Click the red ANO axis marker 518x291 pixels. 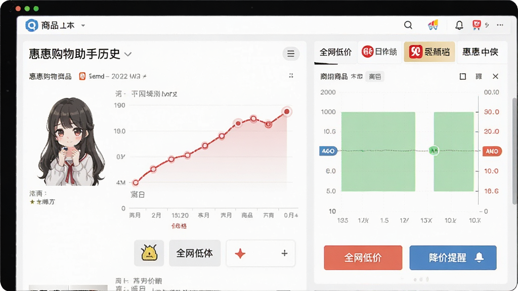[492, 151]
